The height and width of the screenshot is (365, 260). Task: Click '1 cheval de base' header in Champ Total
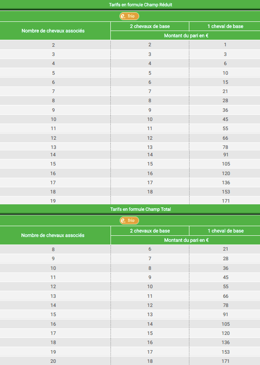(226, 231)
